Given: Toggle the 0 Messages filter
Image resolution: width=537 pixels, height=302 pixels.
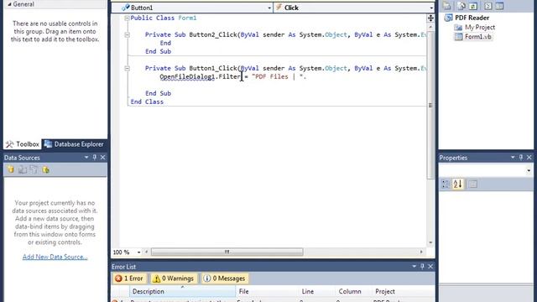Looking at the screenshot, I should [225, 279].
